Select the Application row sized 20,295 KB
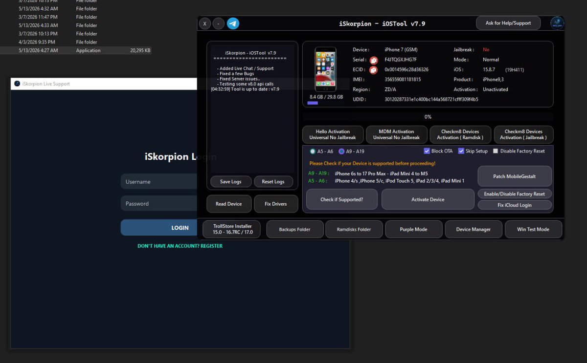Image resolution: width=587 pixels, height=363 pixels. (76, 50)
